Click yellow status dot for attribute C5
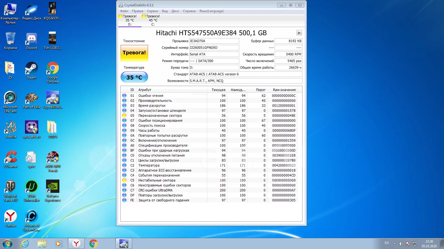Screen dimensions: 444x249 click(x=124, y=180)
